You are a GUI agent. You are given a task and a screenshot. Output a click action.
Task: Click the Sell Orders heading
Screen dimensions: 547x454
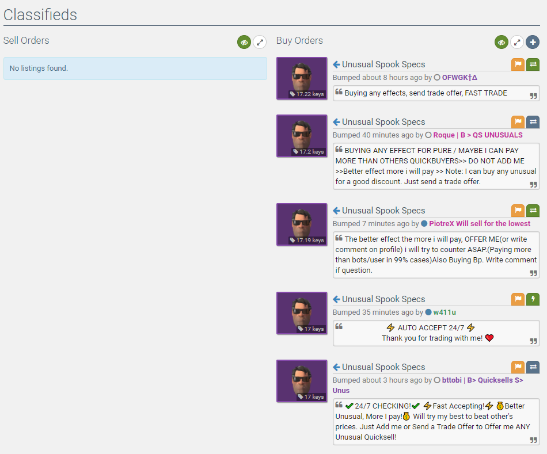[26, 40]
